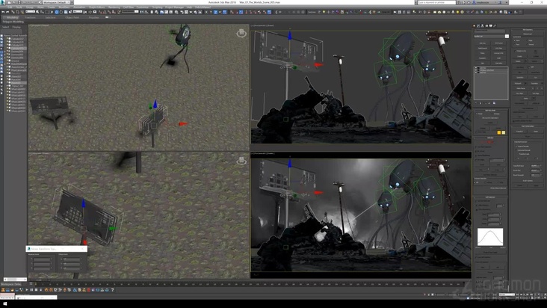Activate the Select and Link tool
The width and height of the screenshot is (547, 308).
(13, 12)
